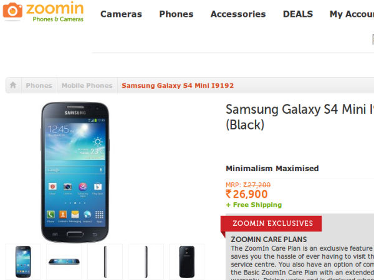374x280 pixels.
Task: Open the DEALS menu
Action: 298,14
